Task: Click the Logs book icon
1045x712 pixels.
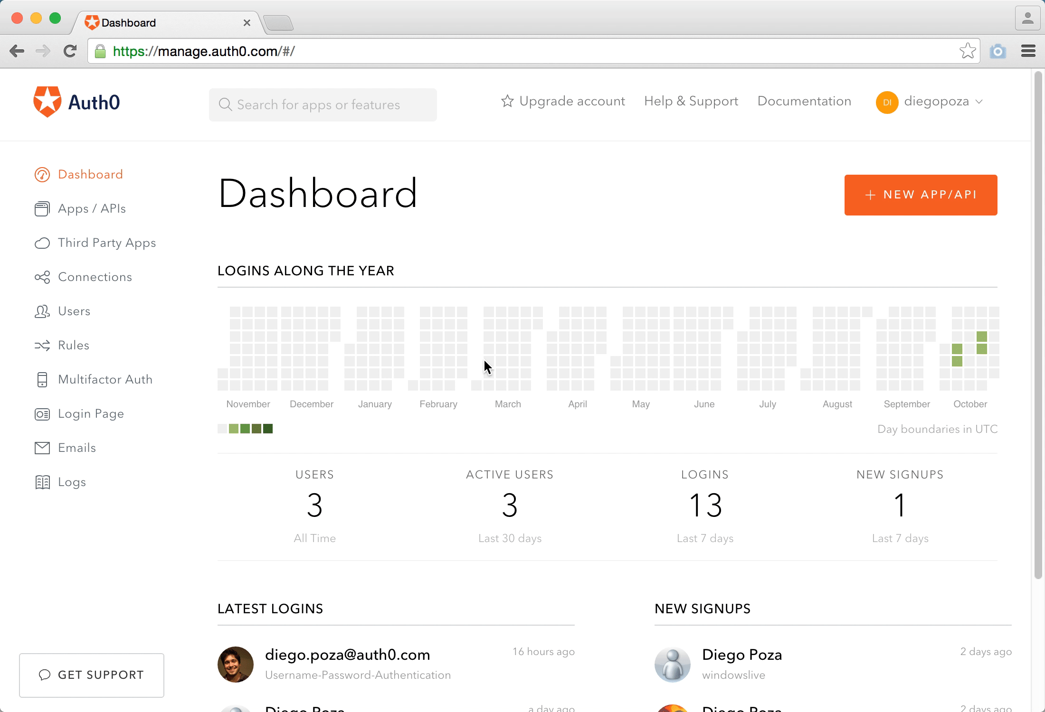Action: [42, 482]
